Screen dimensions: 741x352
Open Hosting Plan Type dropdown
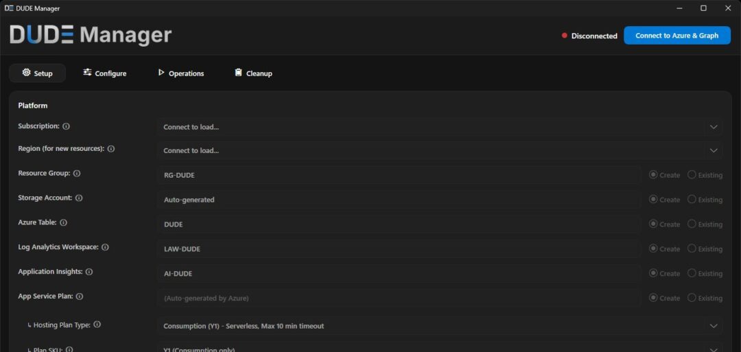(439, 326)
